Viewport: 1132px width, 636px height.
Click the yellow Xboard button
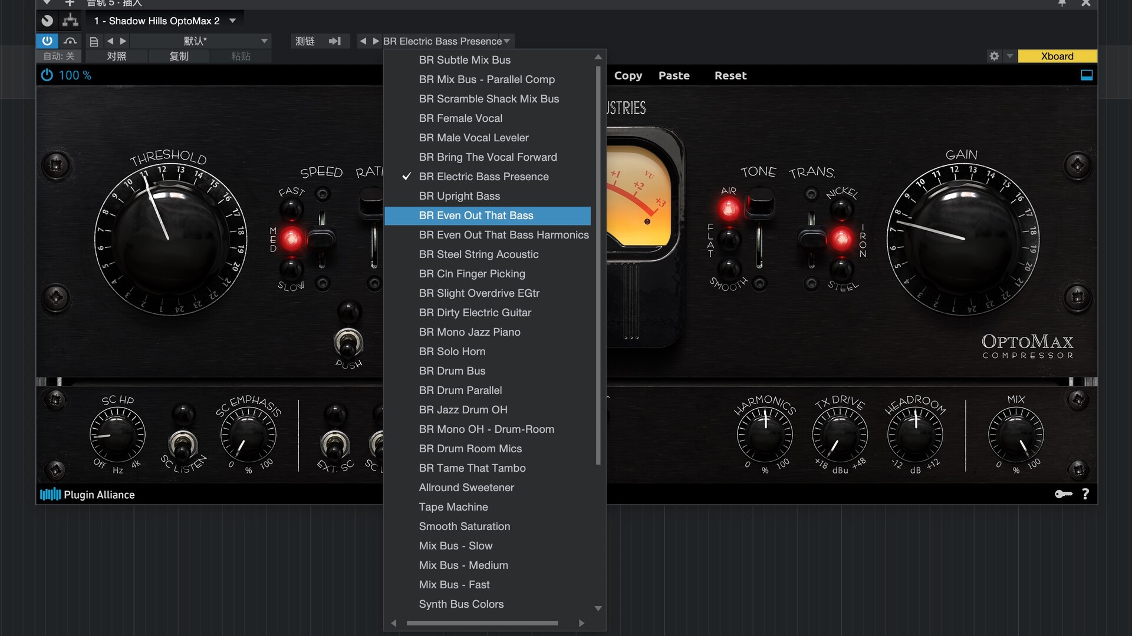coord(1057,56)
